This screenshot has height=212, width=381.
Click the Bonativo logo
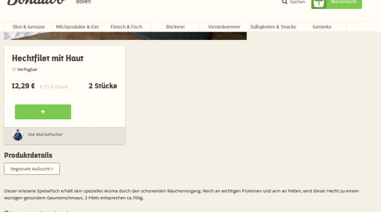coord(36,2)
